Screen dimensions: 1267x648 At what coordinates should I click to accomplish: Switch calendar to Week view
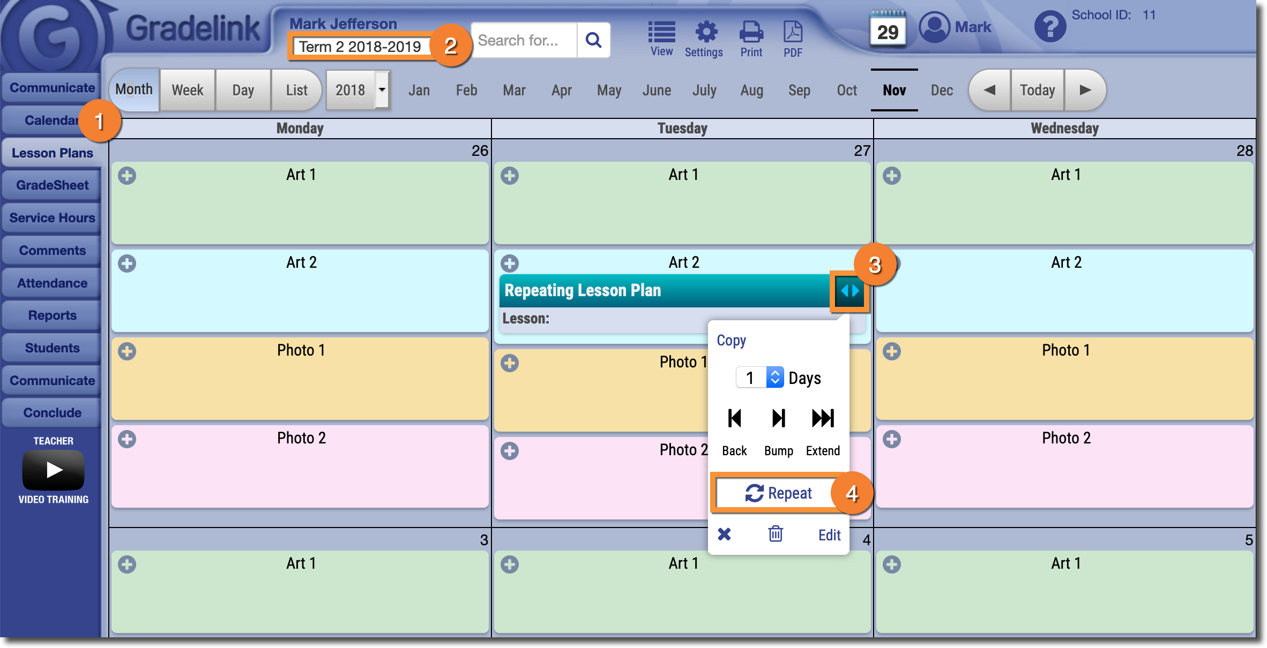point(188,90)
